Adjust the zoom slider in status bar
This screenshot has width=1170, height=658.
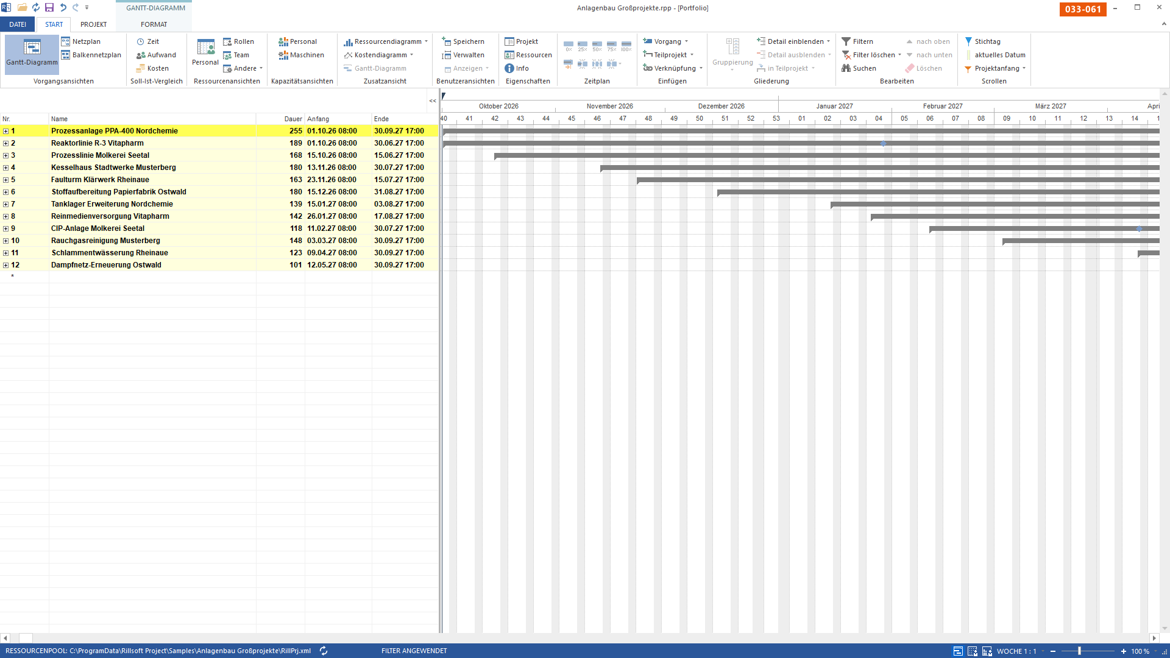point(1079,651)
